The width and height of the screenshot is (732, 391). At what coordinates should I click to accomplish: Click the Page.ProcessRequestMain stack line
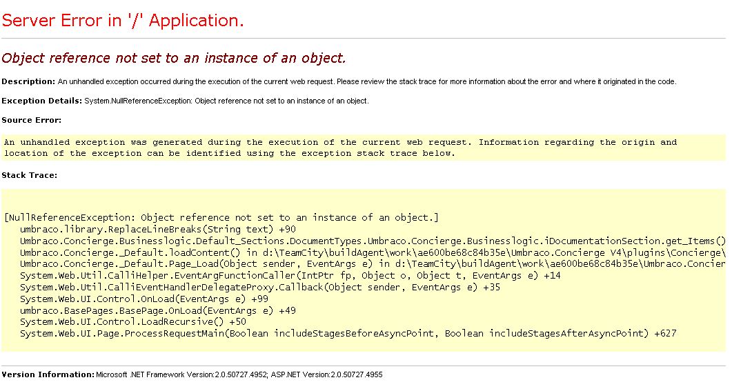348,333
